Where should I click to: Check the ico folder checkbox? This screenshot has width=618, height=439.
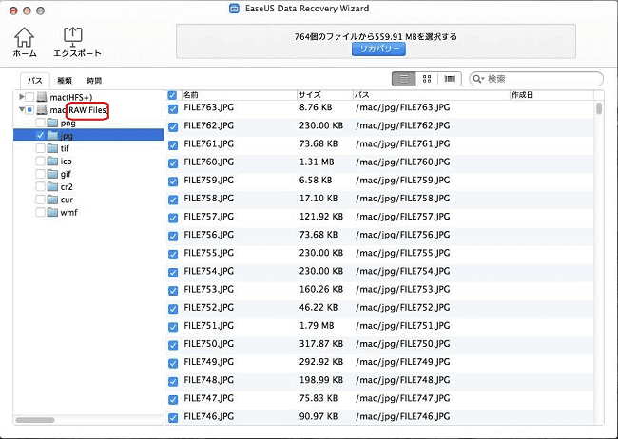40,162
